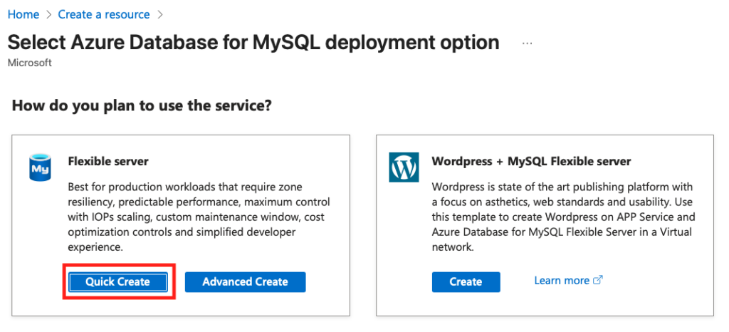729x332 pixels.
Task: Click the WordPress logo icon
Action: tap(404, 167)
